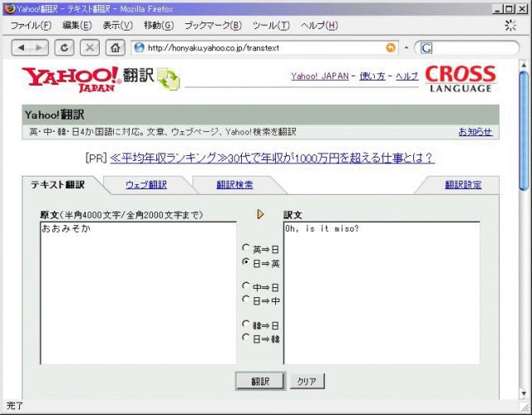Select 日⇒中 translation direction
The width and height of the screenshot is (532, 415).
click(246, 300)
